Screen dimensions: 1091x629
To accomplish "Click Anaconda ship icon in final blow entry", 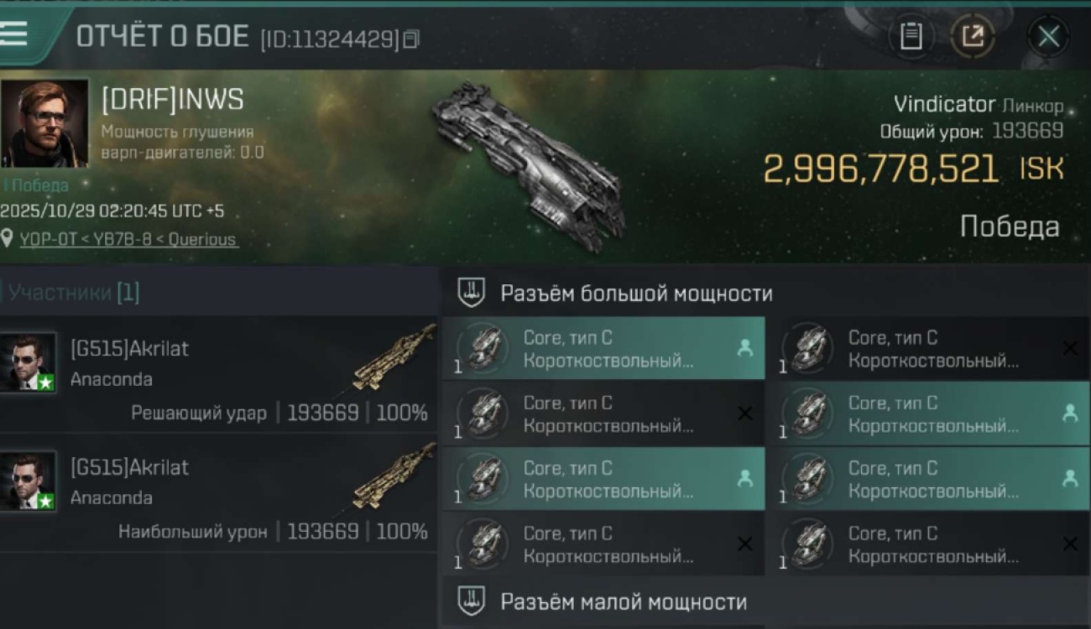I will pos(394,358).
